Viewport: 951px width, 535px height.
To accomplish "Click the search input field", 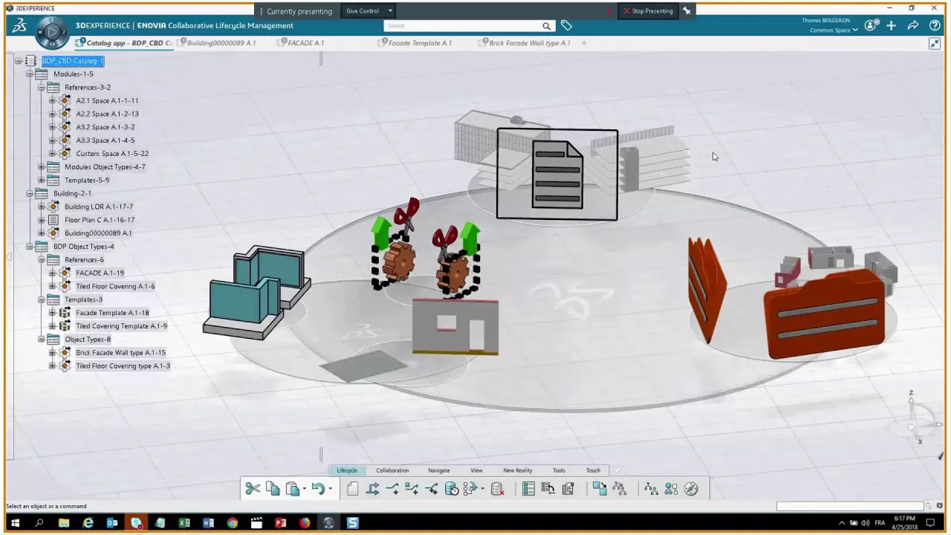I will click(462, 26).
